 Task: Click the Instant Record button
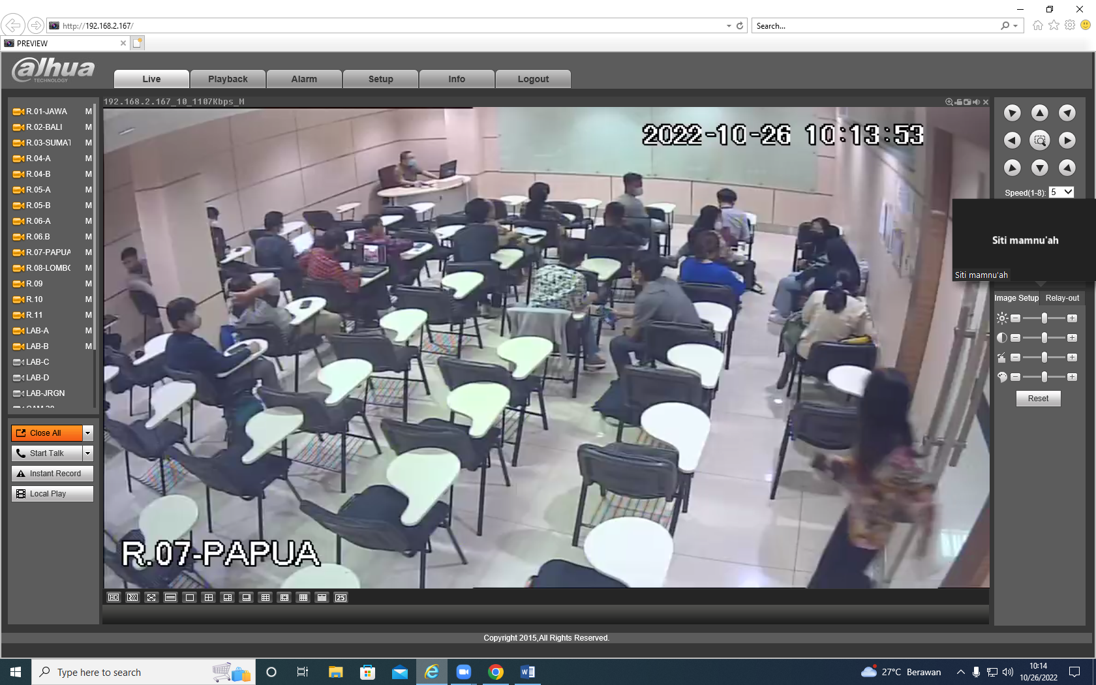52,474
